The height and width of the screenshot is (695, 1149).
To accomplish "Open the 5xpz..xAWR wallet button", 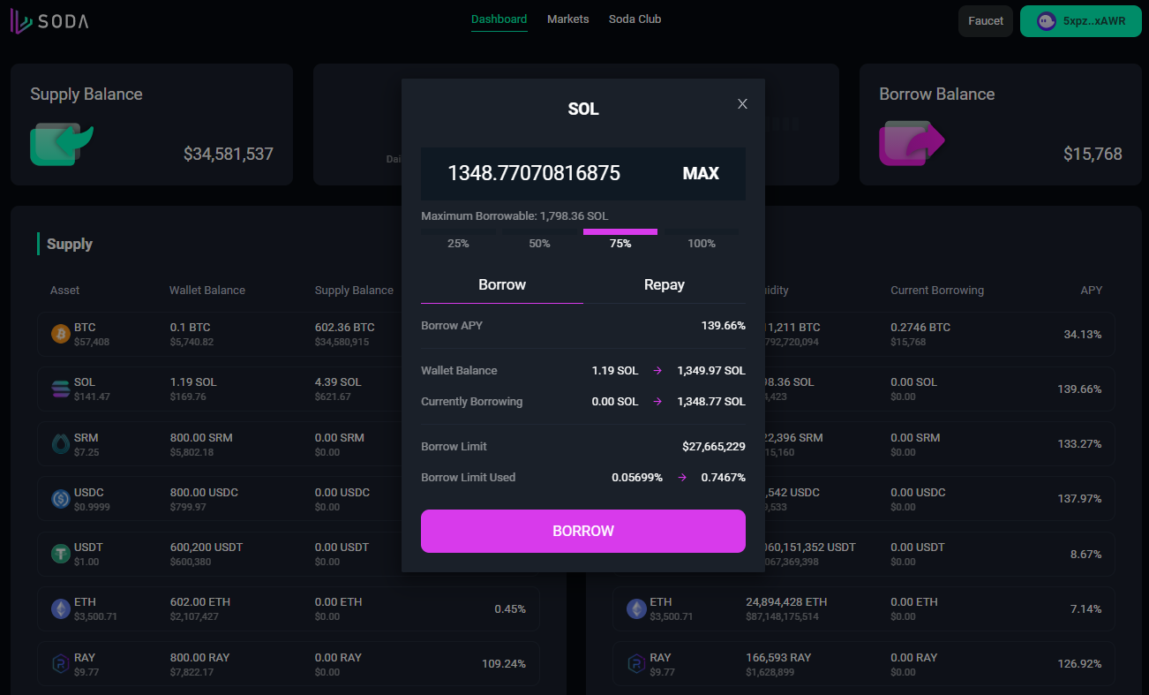I will tap(1080, 21).
